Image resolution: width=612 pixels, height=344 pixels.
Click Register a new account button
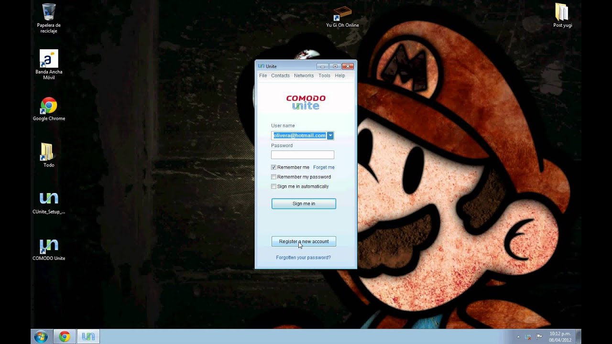pos(304,241)
